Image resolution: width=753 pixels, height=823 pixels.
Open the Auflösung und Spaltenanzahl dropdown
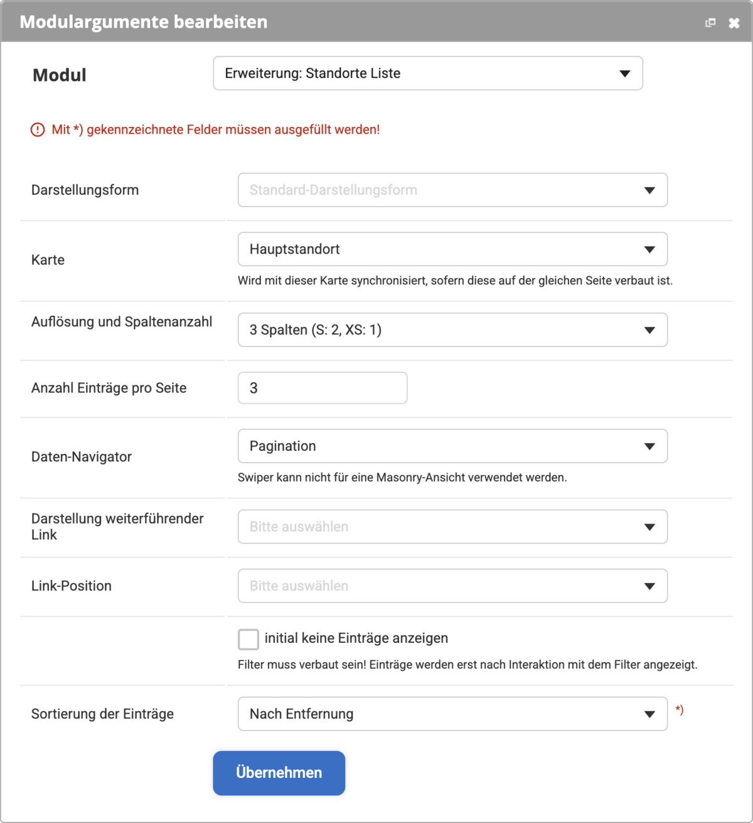click(452, 330)
